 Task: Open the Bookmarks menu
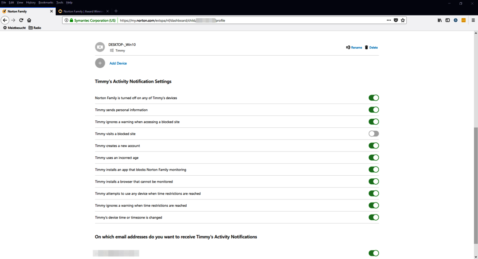coord(45,3)
